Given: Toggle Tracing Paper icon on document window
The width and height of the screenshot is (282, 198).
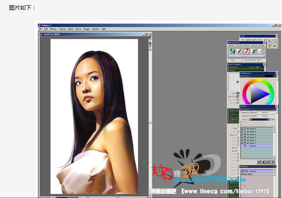Looking at the screenshot, I should [x=150, y=38].
